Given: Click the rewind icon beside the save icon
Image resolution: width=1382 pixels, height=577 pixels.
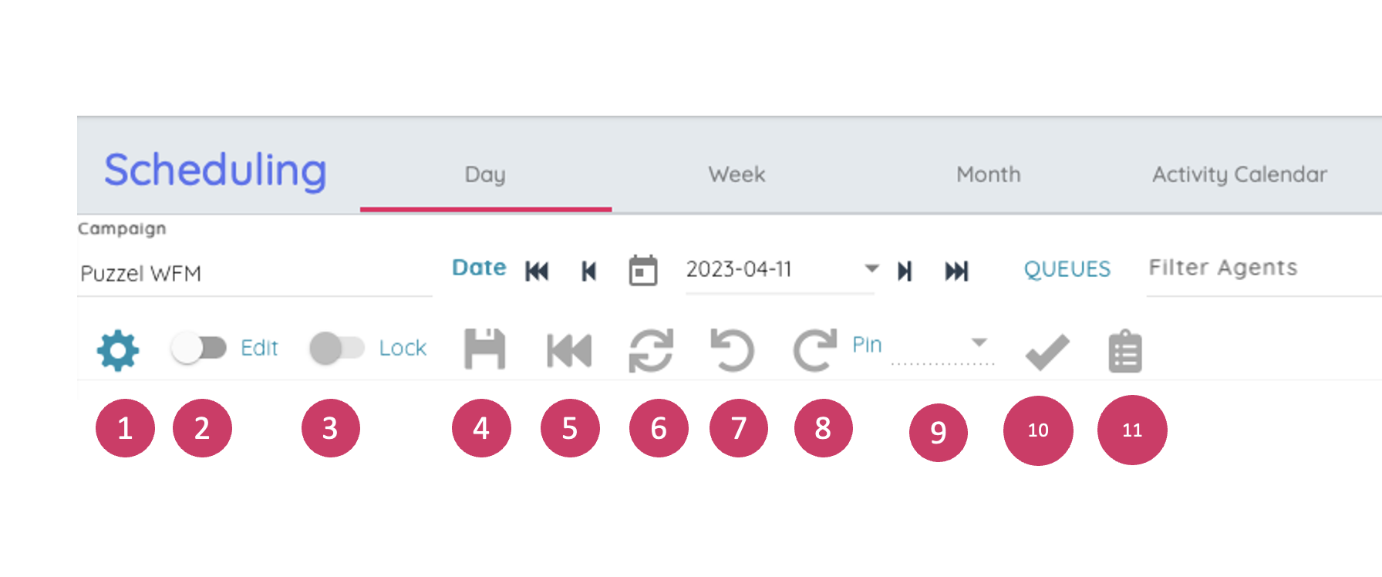Looking at the screenshot, I should (569, 350).
